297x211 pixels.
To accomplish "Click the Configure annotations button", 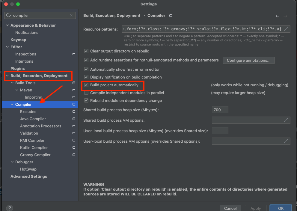I will [248, 60].
